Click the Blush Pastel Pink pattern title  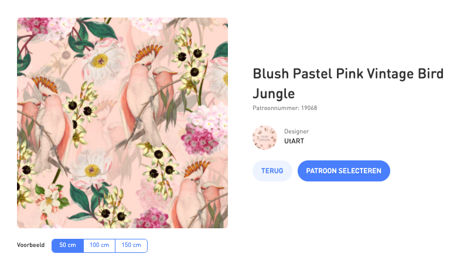347,83
